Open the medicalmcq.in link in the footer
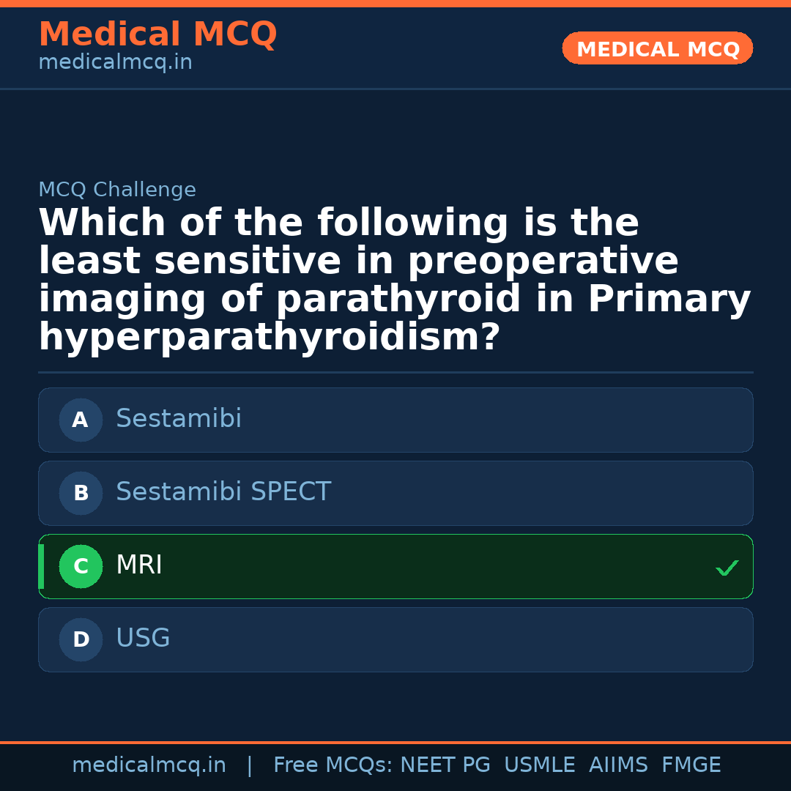The image size is (791, 791). 149,765
